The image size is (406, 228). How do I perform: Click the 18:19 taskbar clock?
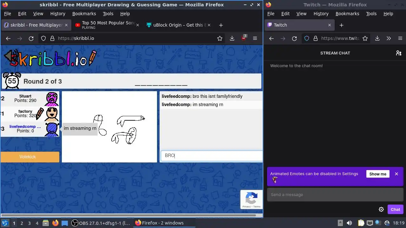(x=398, y=223)
